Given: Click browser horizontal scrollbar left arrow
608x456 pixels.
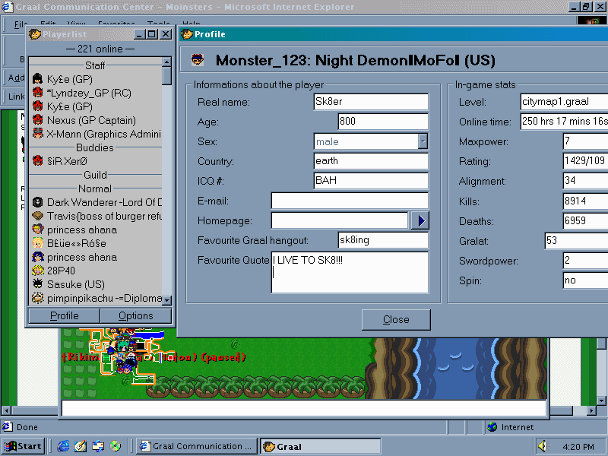Looking at the screenshot, I should click(x=6, y=410).
